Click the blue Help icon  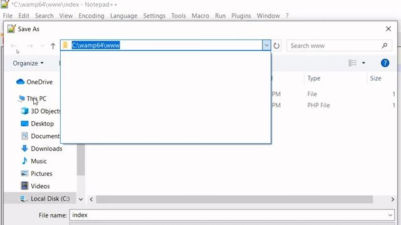tap(385, 62)
